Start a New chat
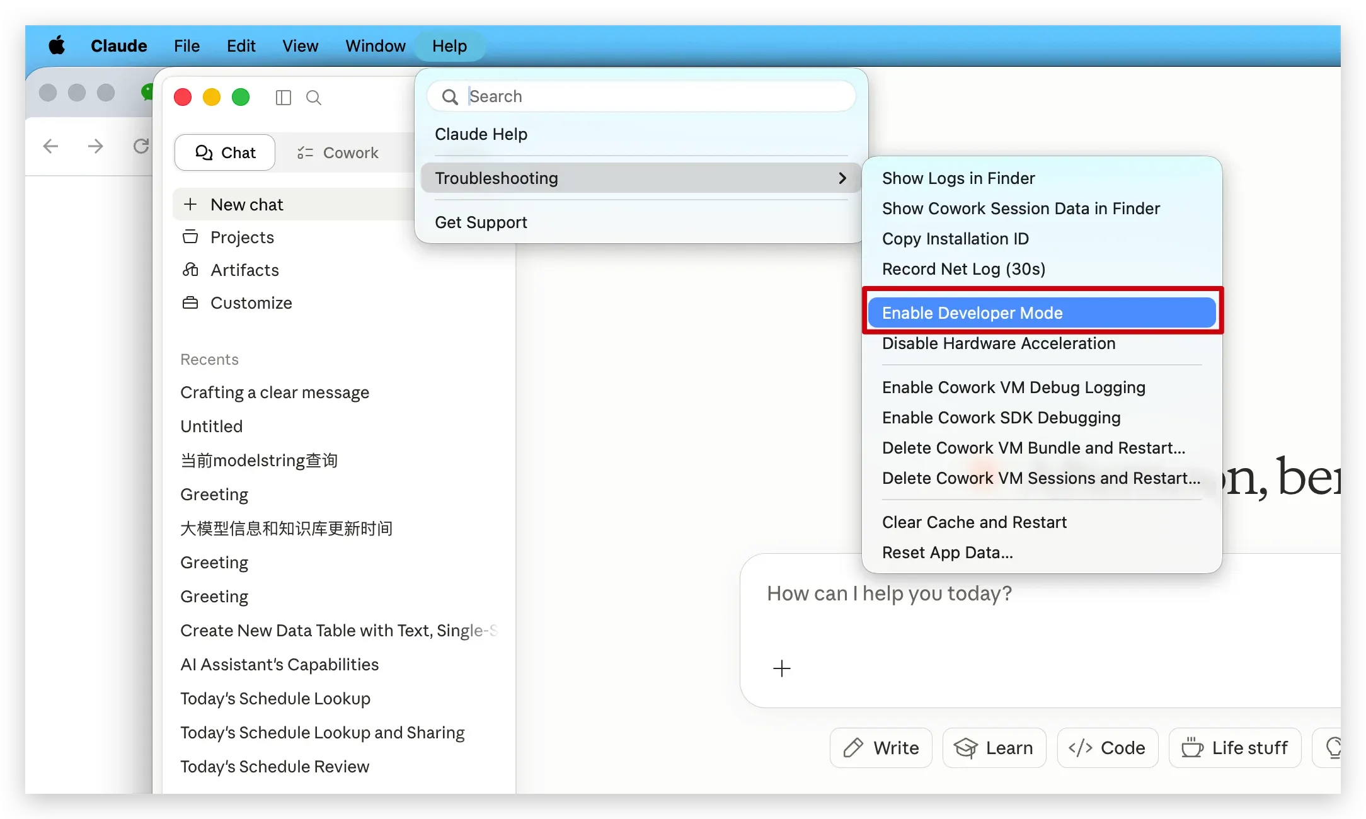The width and height of the screenshot is (1366, 819). (x=294, y=204)
